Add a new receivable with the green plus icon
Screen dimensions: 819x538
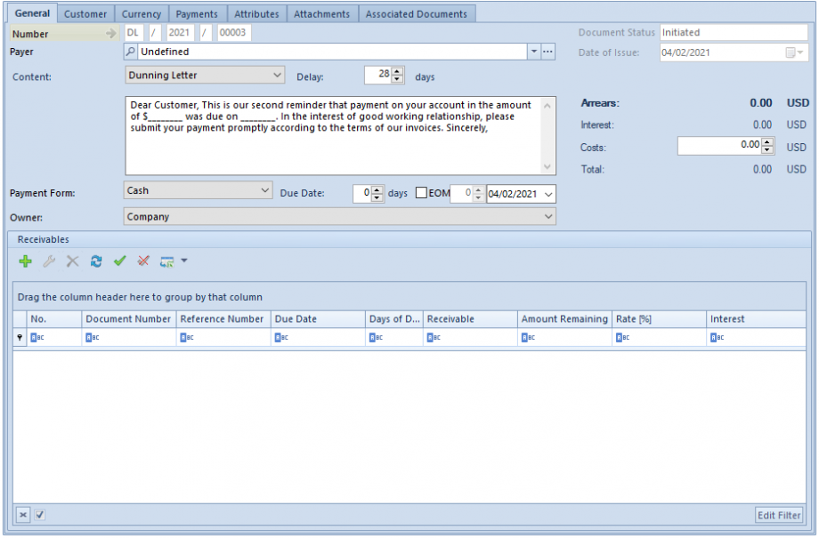click(x=25, y=261)
